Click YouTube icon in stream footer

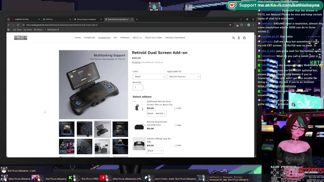(x=103, y=178)
